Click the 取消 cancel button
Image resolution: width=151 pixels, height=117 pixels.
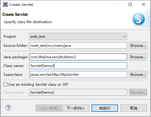134,108
